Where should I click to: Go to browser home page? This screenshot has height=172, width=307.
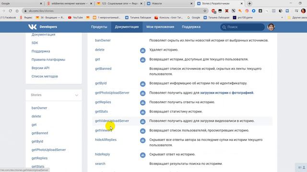pyautogui.click(x=17, y=11)
